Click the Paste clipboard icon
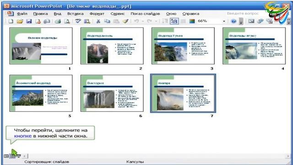Viewport: 293px width, 165px height. tap(116, 21)
